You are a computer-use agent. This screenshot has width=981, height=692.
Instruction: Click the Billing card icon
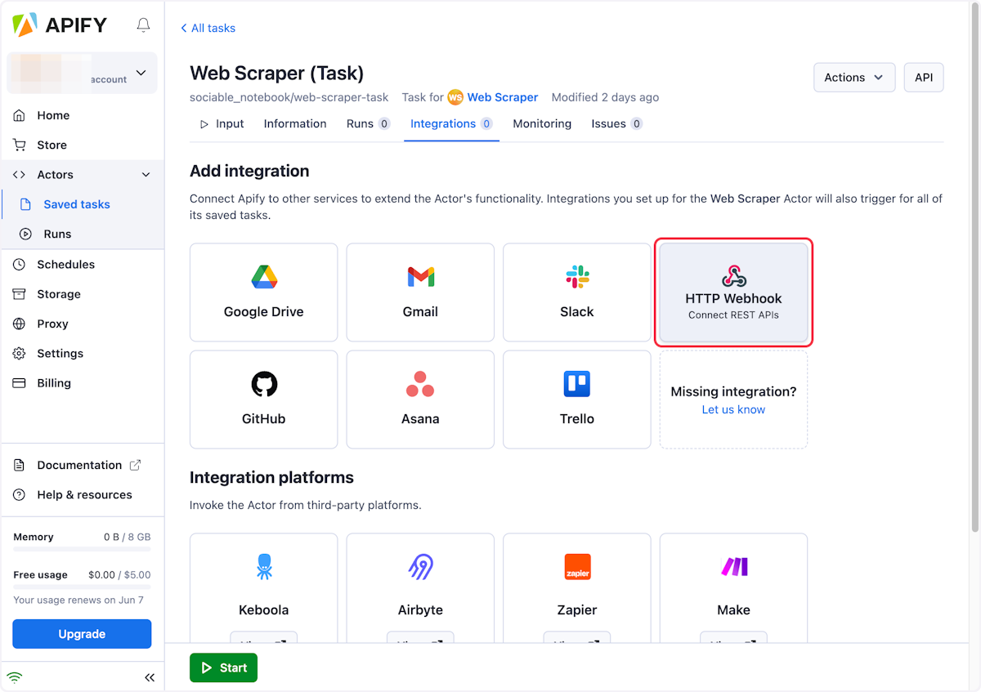[x=20, y=383]
